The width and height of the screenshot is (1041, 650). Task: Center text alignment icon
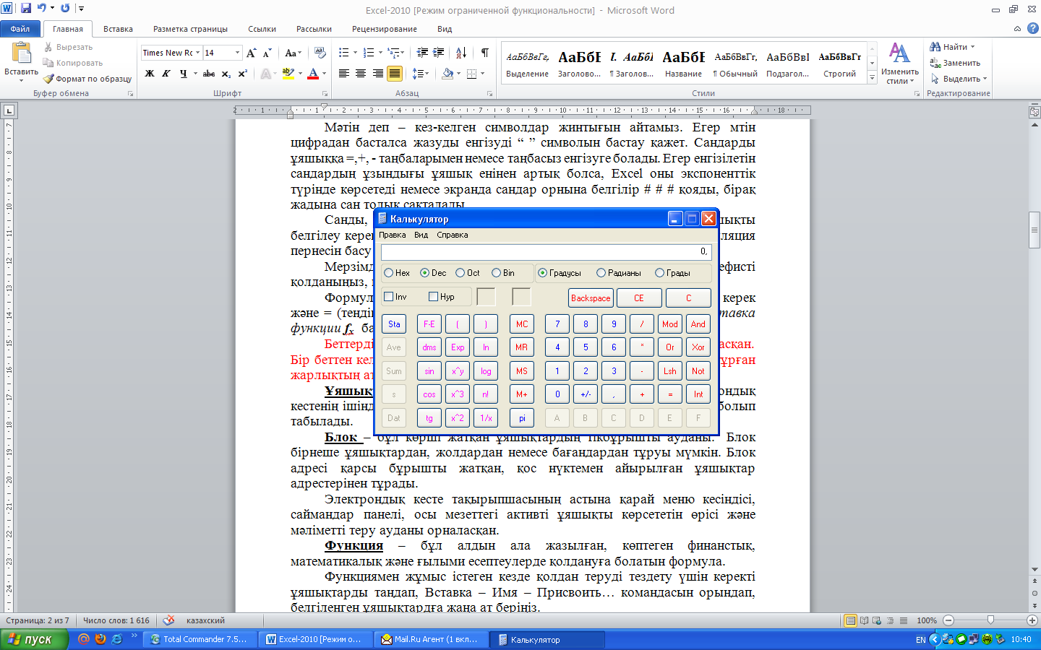(x=361, y=74)
